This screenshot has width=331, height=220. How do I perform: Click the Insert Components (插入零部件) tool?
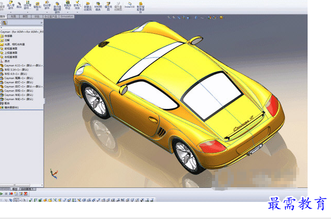[10, 5]
